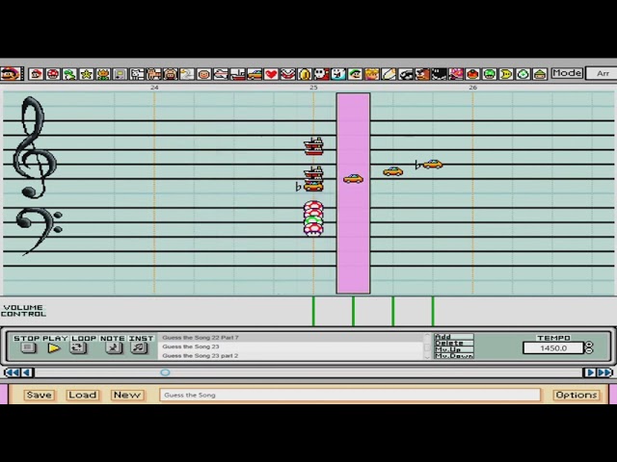Select the Star instrument
This screenshot has height=462, width=617.
pyautogui.click(x=86, y=74)
